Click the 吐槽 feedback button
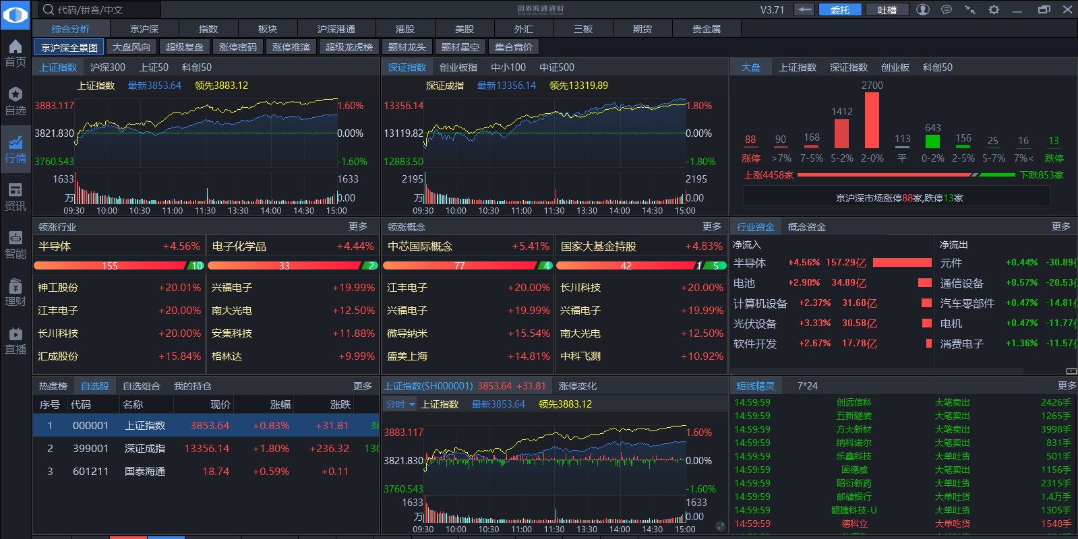The width and height of the screenshot is (1078, 539). coord(887,9)
